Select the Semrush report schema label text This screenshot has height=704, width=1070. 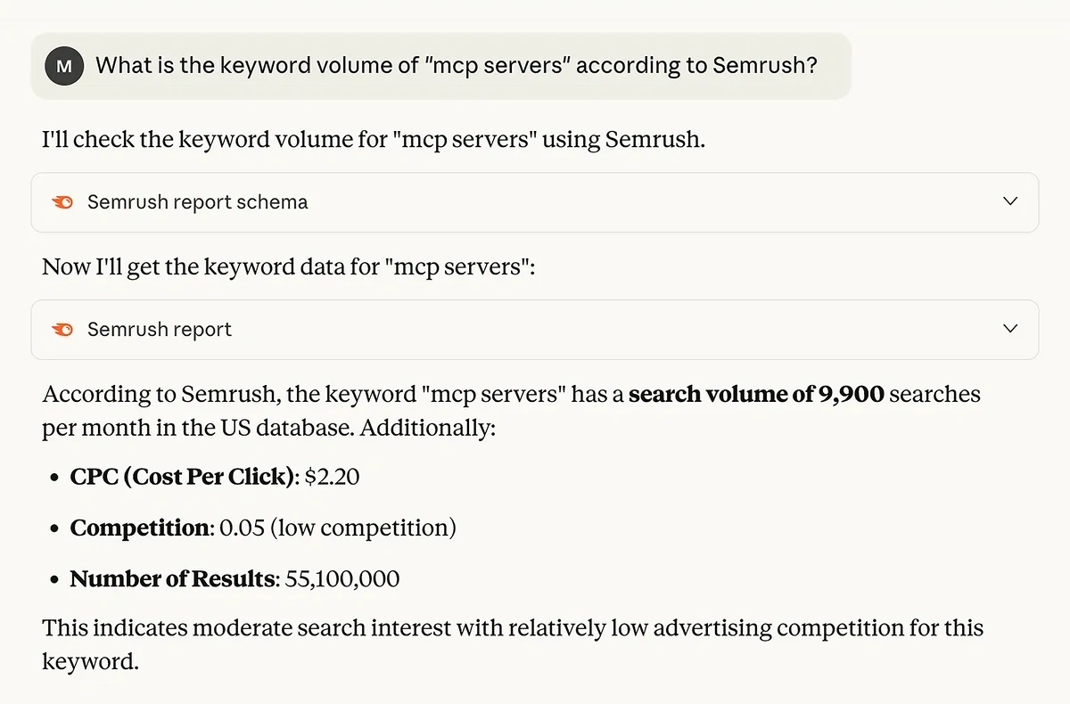pos(197,202)
